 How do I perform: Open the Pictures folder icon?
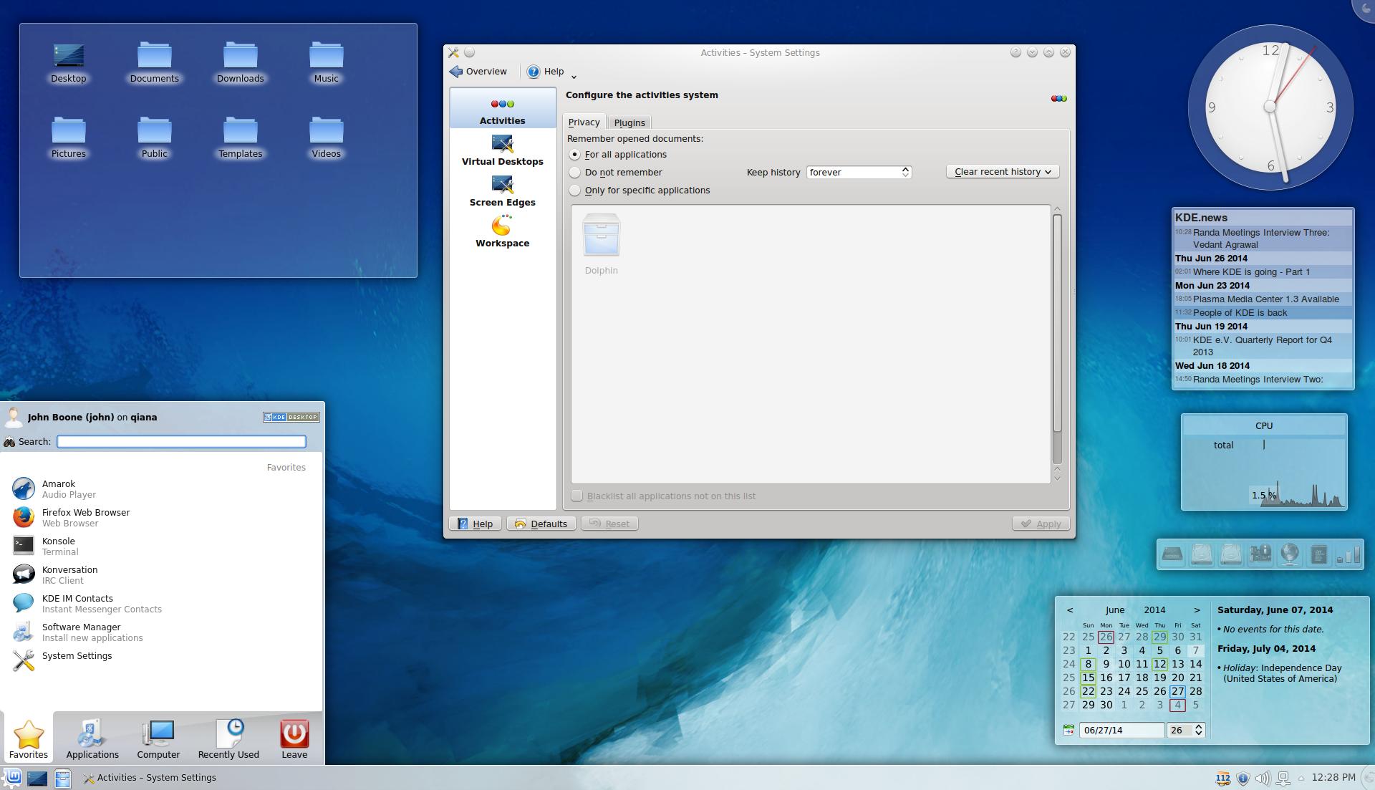[69, 138]
